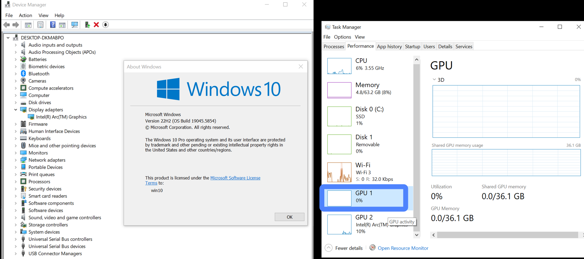Expand the Firmware category

click(15, 124)
